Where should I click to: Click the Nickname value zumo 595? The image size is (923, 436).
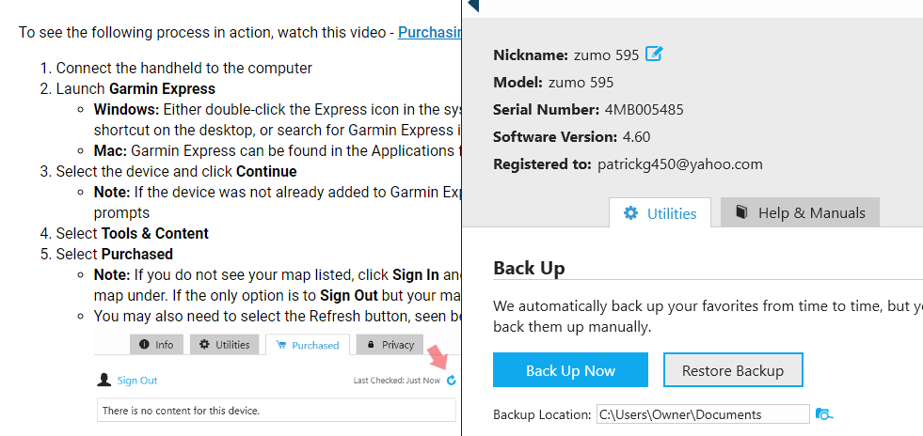click(x=606, y=55)
